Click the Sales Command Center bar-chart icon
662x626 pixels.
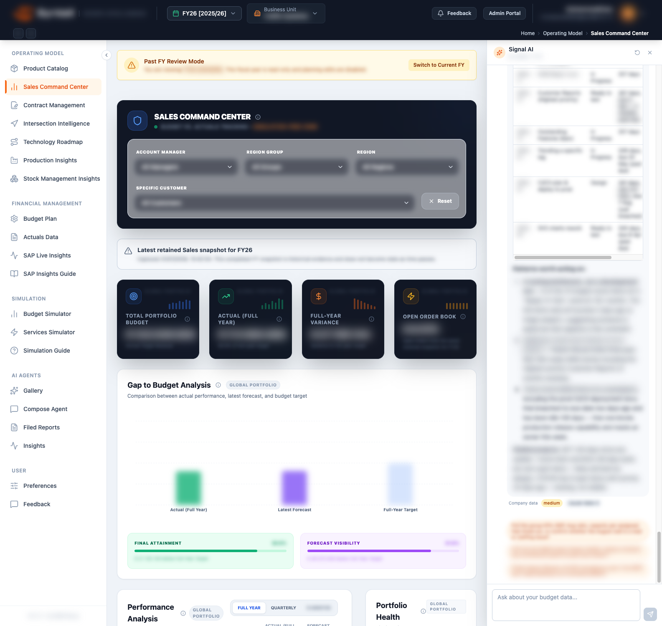click(14, 87)
